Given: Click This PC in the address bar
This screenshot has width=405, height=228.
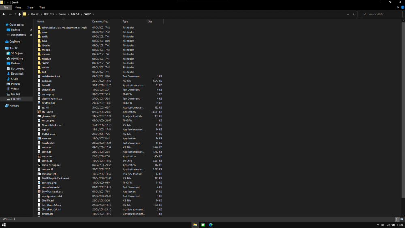Looking at the screenshot, I should click(x=35, y=14).
